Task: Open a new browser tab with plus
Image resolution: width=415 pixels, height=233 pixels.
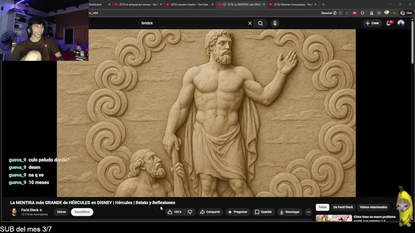Action: pos(323,5)
